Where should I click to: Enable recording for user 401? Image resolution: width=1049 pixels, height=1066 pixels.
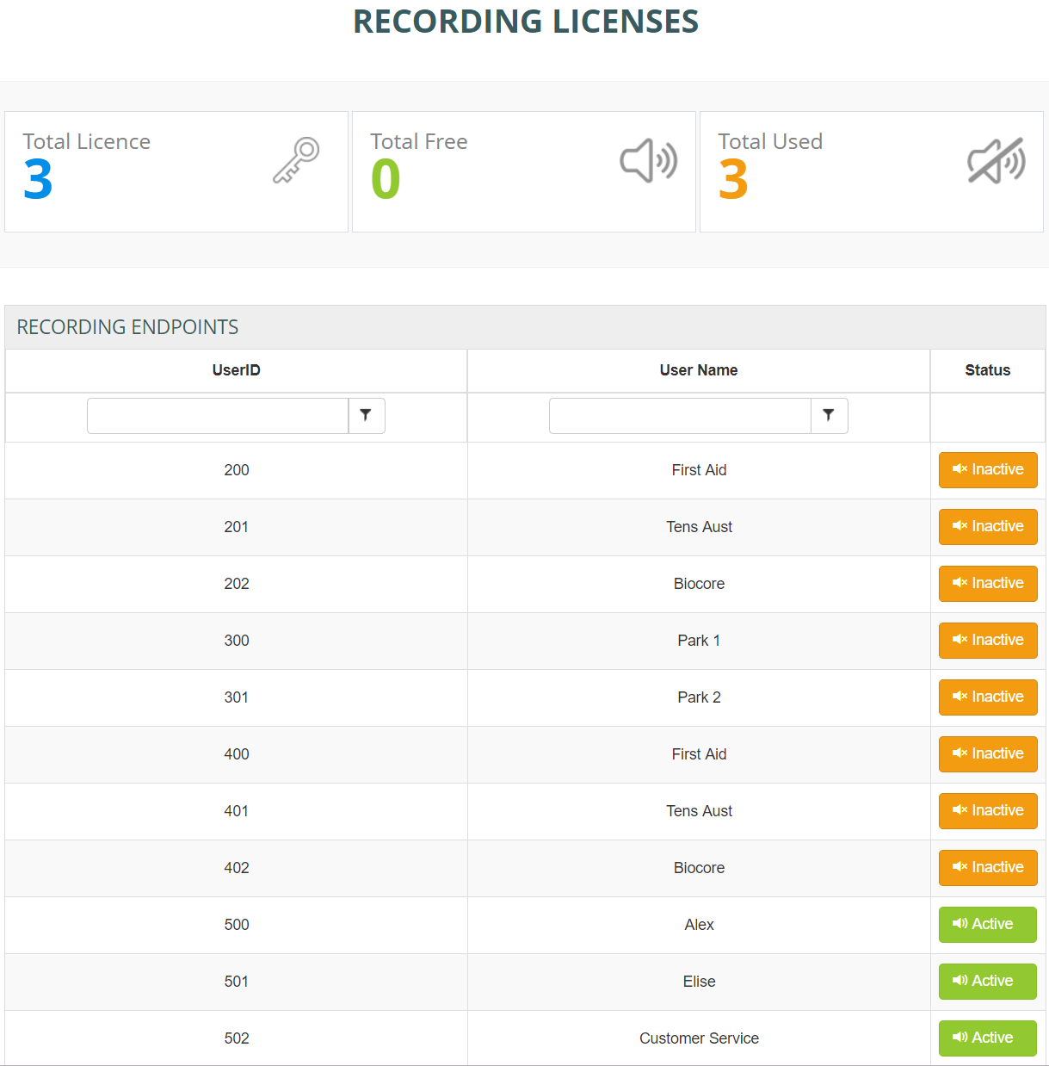tap(987, 811)
